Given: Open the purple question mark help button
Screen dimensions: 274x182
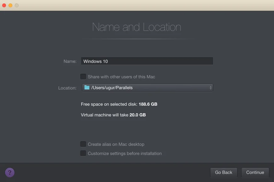Looking at the screenshot, I should [10, 173].
